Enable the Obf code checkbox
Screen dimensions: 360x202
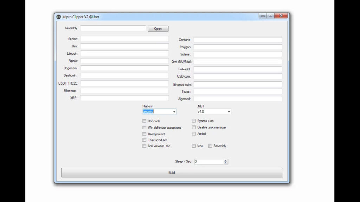pyautogui.click(x=144, y=121)
